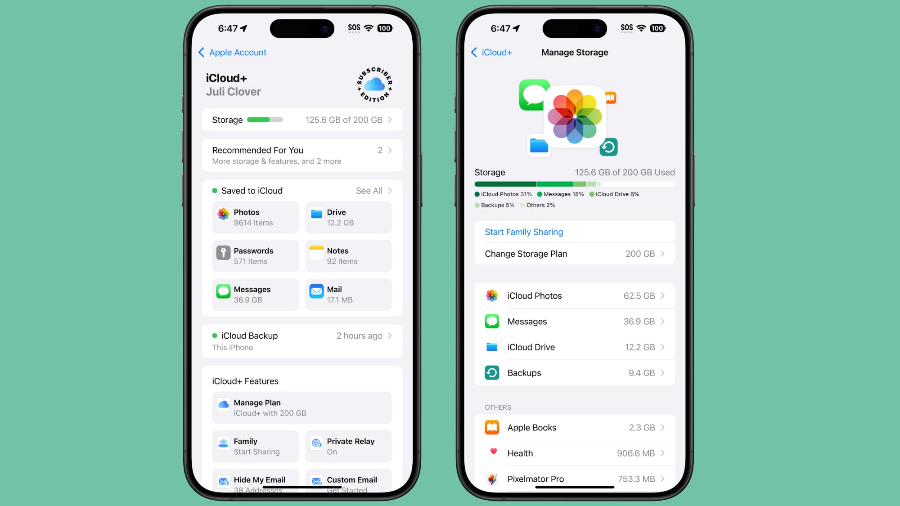Expand Recommended For You section
900x506 pixels.
[x=389, y=154]
